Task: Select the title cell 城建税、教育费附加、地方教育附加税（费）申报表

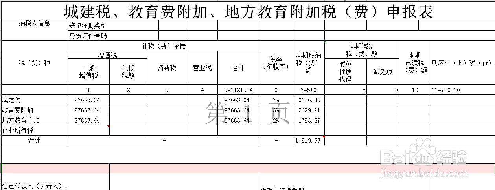Action: point(248,12)
